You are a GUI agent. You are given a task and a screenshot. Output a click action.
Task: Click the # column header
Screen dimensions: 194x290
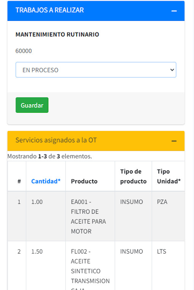point(19,181)
